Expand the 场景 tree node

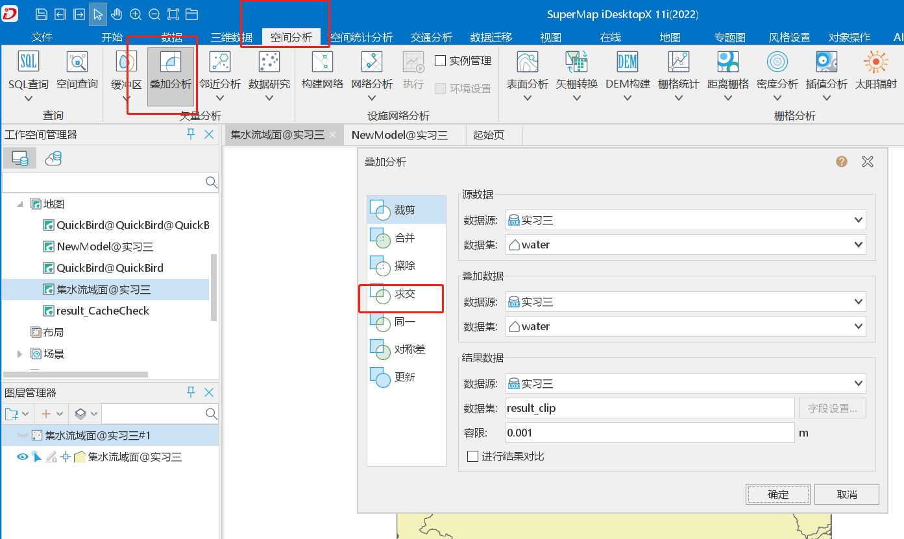(x=20, y=354)
